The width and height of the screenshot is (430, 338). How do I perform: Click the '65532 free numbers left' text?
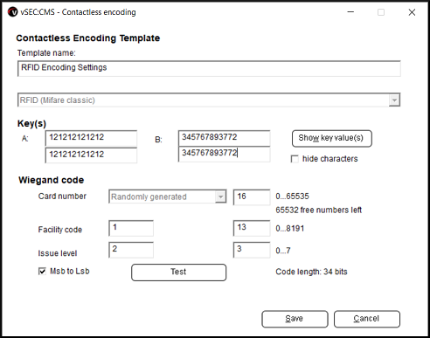pyautogui.click(x=319, y=210)
